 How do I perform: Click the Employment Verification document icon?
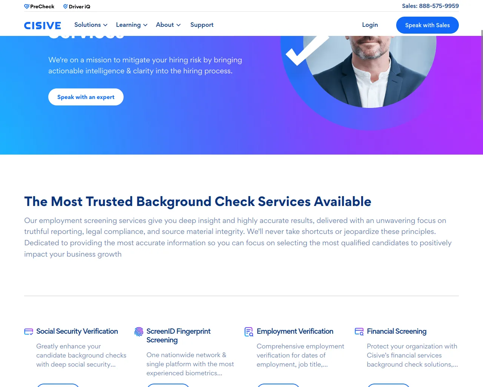pyautogui.click(x=249, y=331)
